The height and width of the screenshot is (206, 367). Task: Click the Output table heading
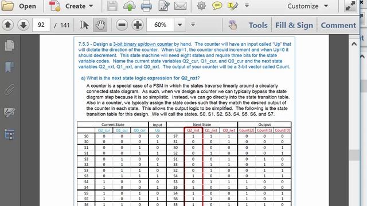point(264,125)
